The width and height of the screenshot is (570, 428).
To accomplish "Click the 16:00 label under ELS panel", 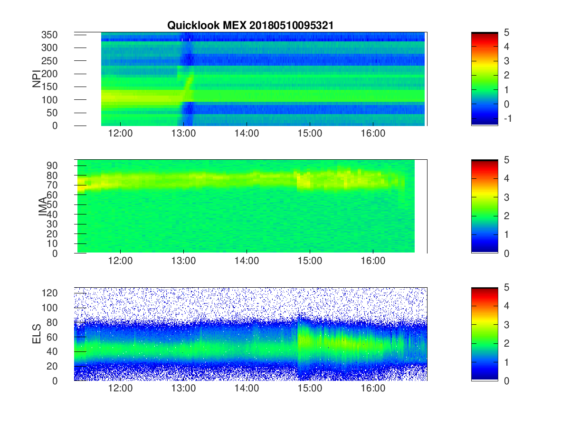I will click(x=373, y=389).
